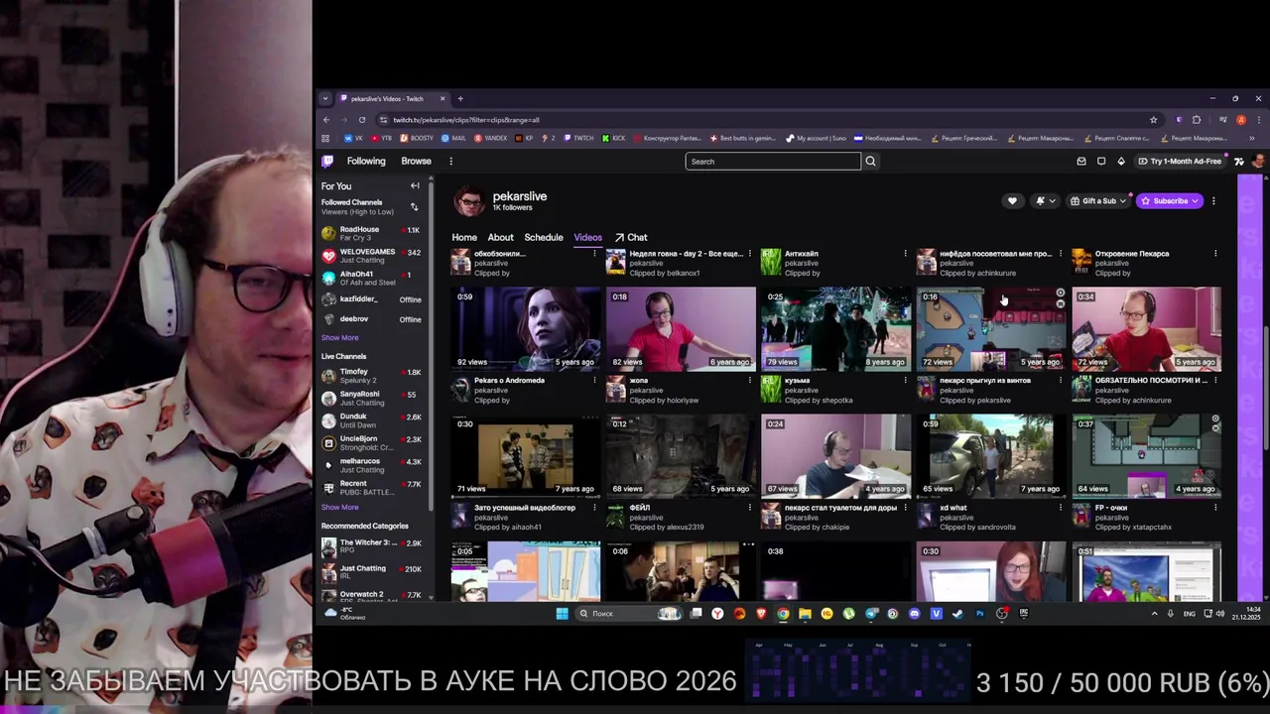Open options menu for ФЕЙЛ clip
This screenshot has width=1270, height=714.
[x=749, y=508]
